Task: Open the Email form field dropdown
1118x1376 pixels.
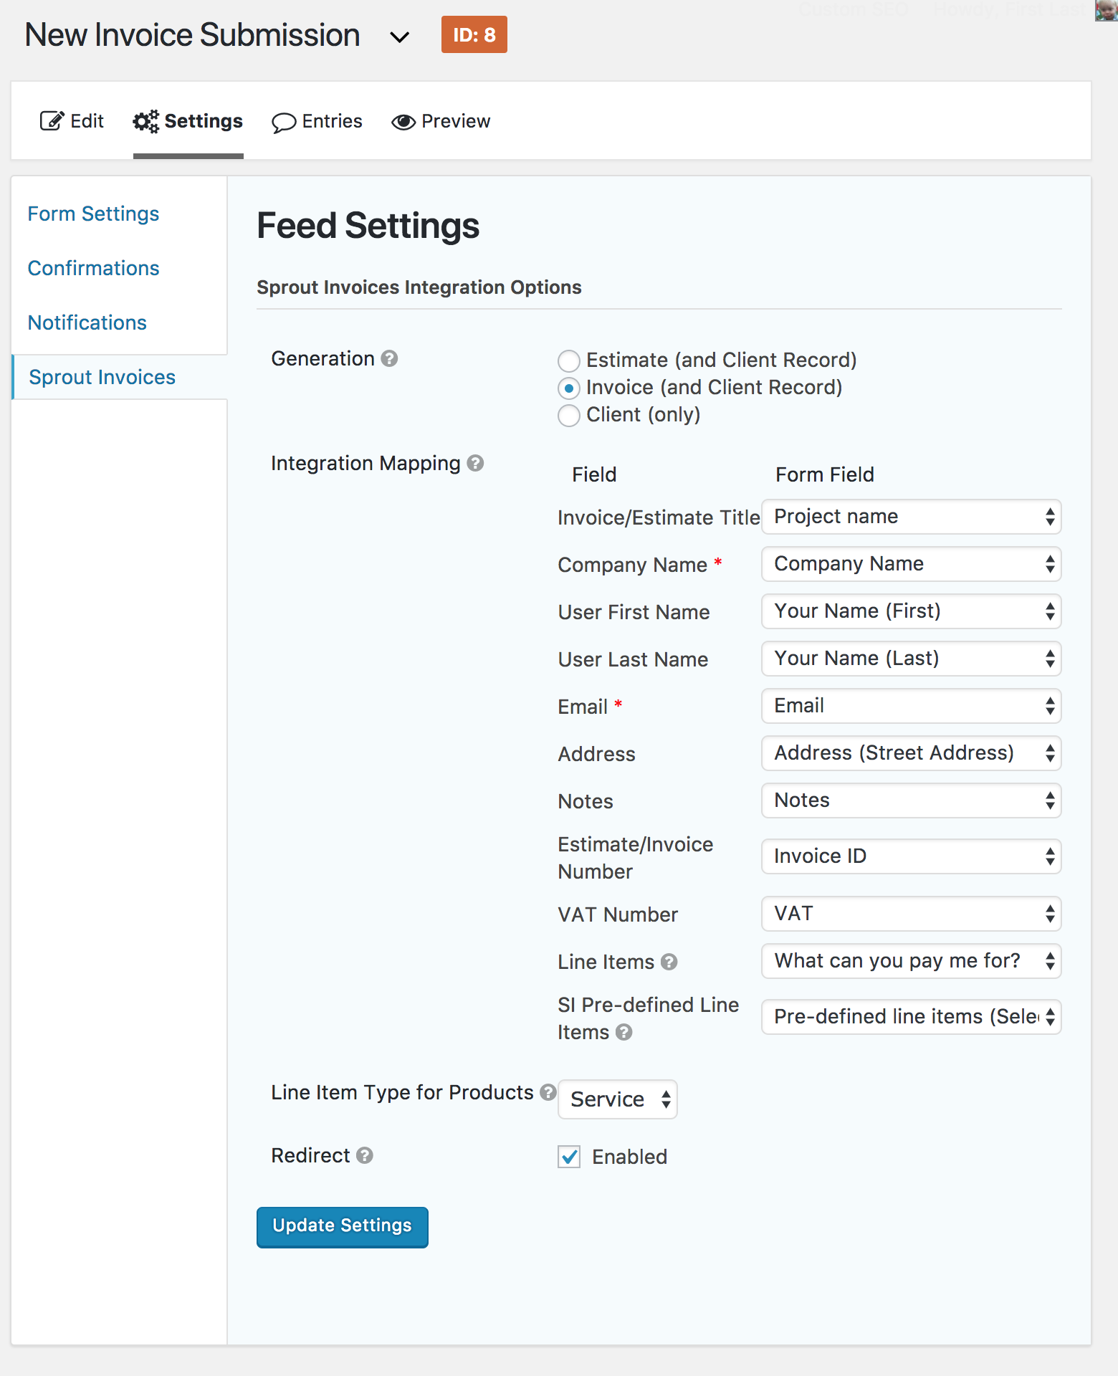Action: [911, 706]
